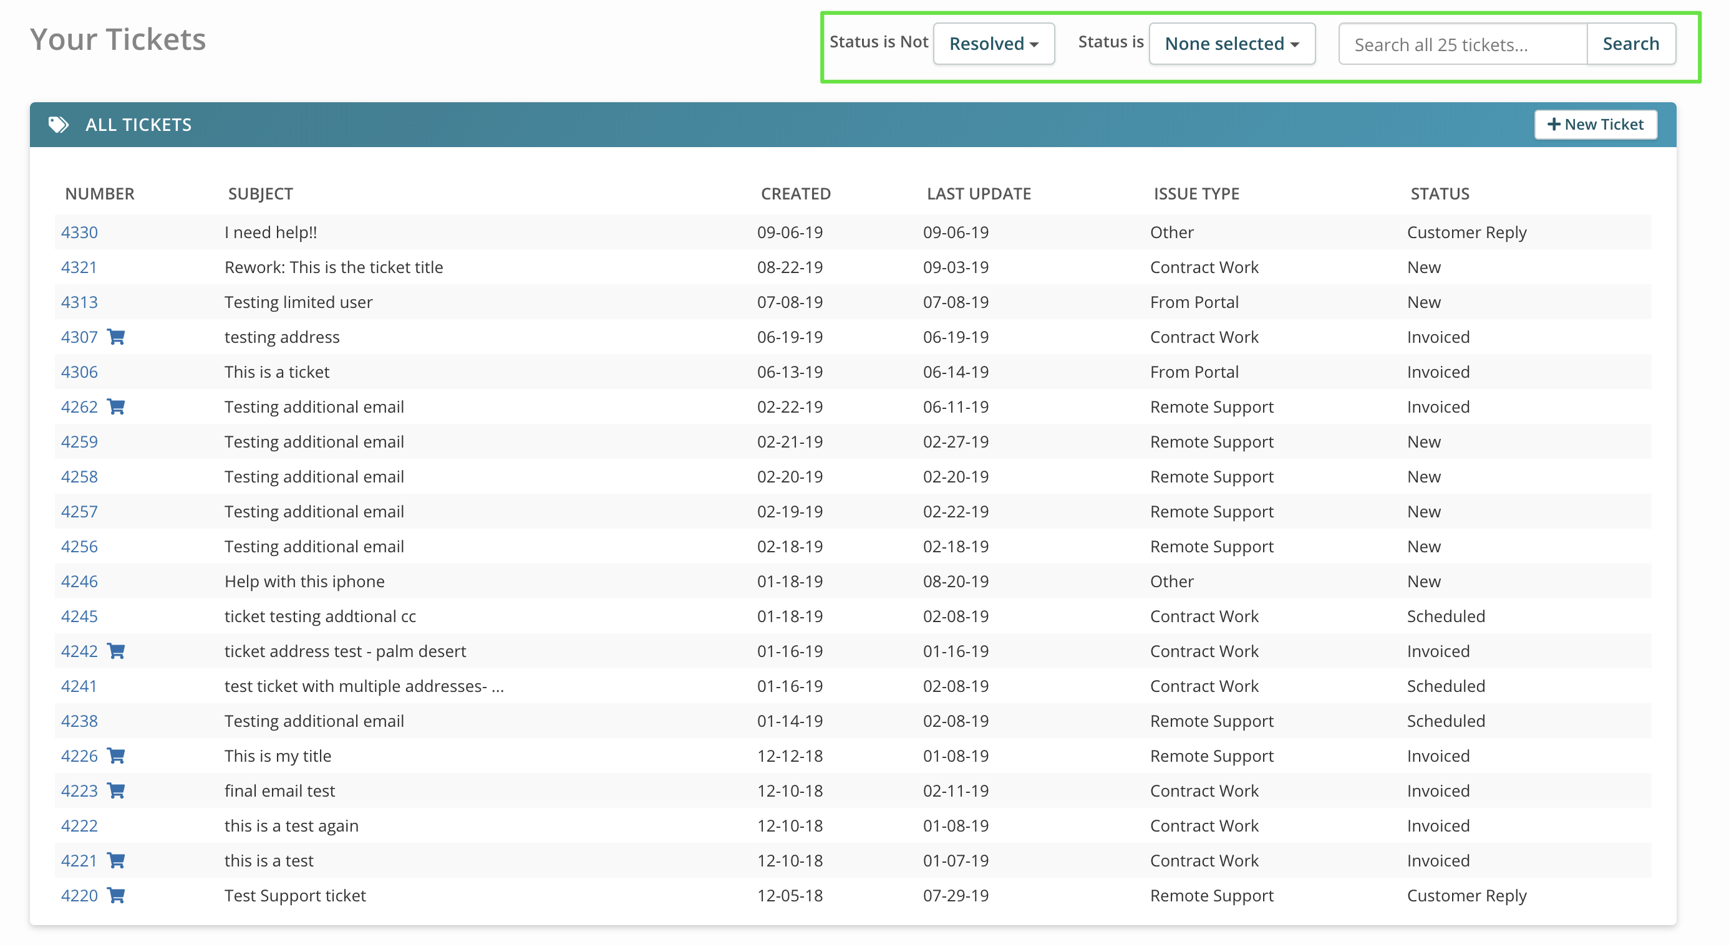Click the cart icon beside ticket 4262

click(x=116, y=406)
